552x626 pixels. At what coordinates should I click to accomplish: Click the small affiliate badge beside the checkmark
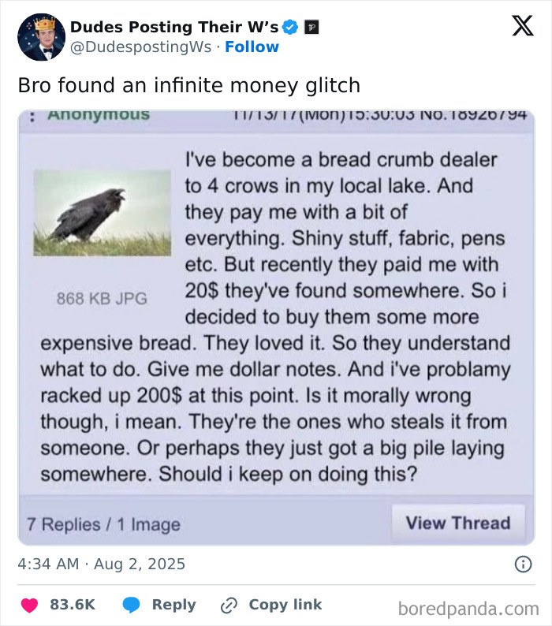(311, 27)
